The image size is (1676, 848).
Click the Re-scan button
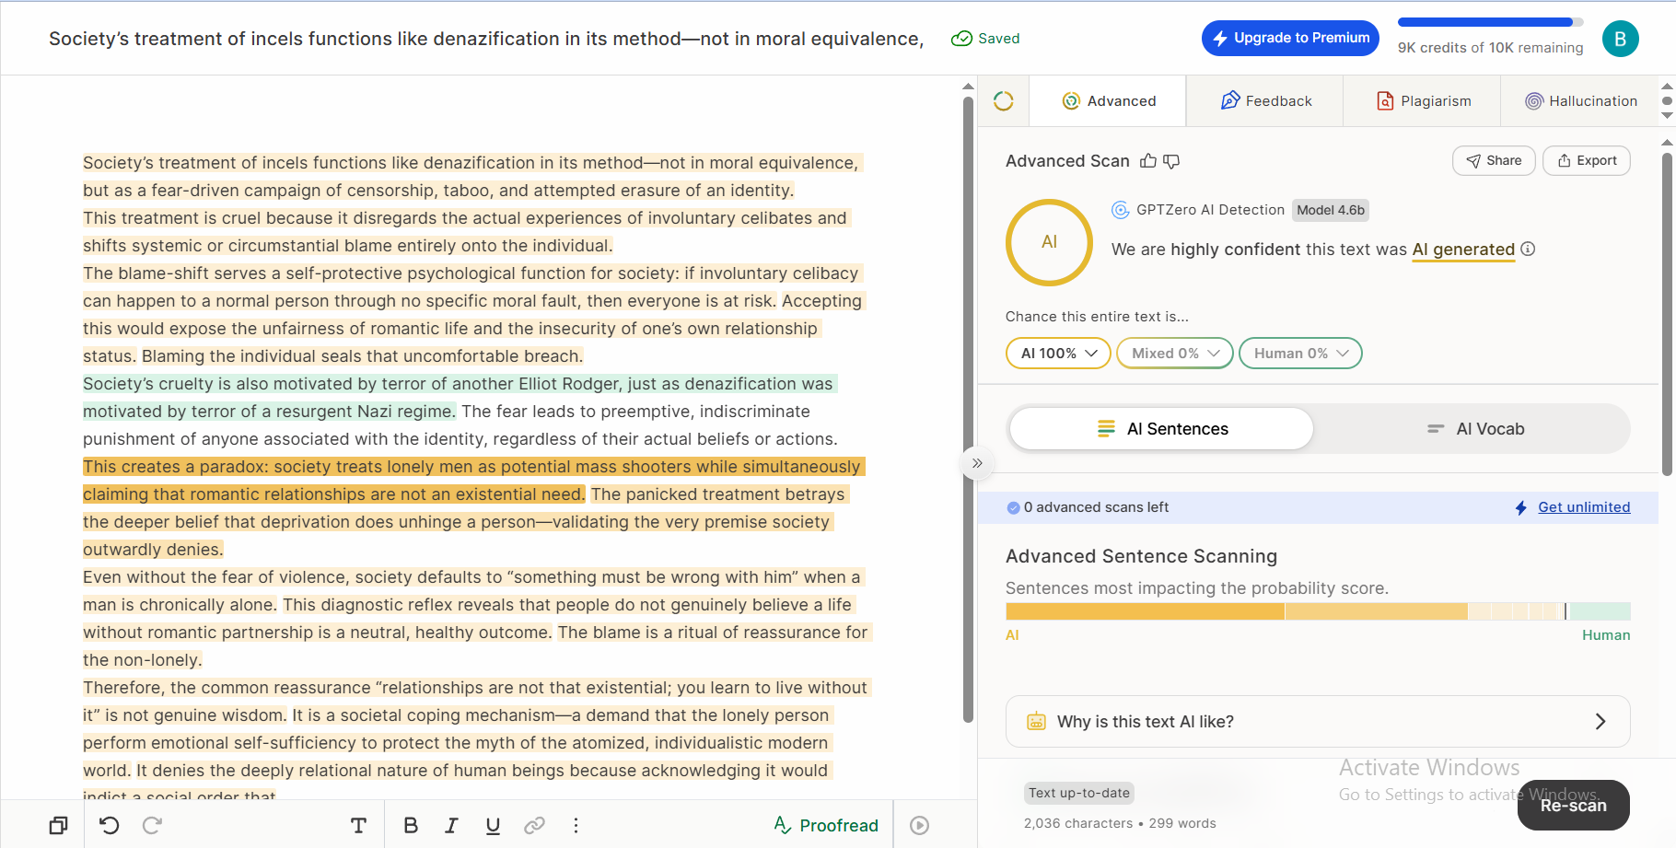click(x=1573, y=806)
